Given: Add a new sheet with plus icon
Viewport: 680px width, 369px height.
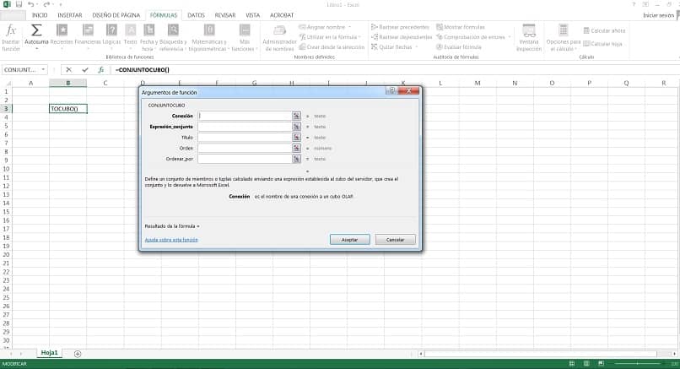Looking at the screenshot, I should coord(78,354).
